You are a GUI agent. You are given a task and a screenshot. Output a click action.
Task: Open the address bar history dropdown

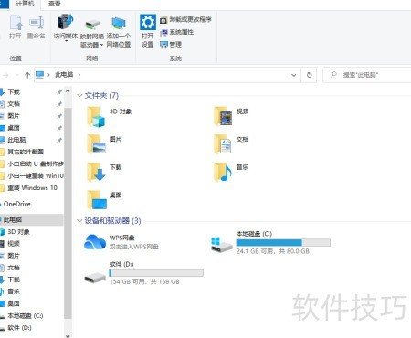[293, 75]
